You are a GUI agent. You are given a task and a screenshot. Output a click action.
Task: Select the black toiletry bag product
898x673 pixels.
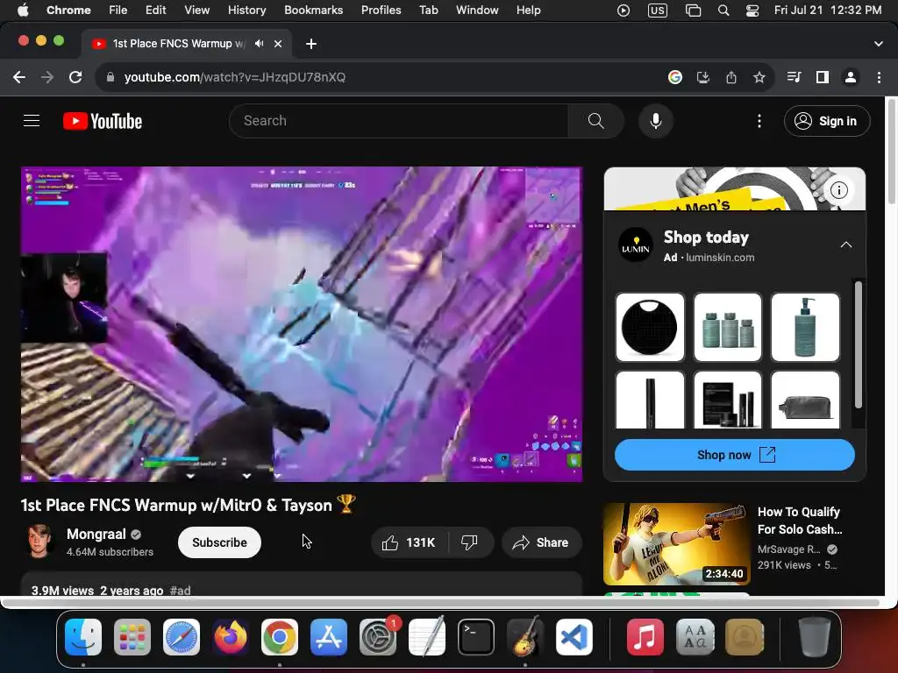point(805,400)
